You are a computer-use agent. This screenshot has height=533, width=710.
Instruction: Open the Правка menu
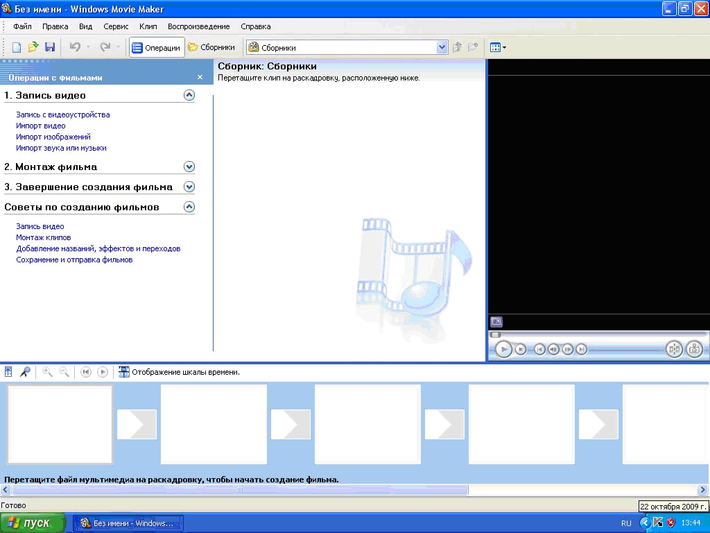coord(55,26)
